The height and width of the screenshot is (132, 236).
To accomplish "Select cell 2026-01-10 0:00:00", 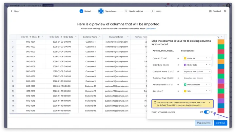I will pos(62,81).
